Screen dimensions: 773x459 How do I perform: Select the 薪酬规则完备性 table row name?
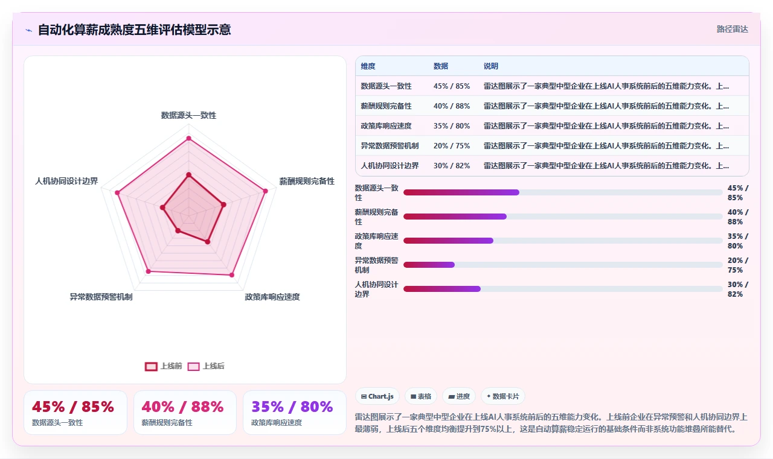click(x=386, y=106)
